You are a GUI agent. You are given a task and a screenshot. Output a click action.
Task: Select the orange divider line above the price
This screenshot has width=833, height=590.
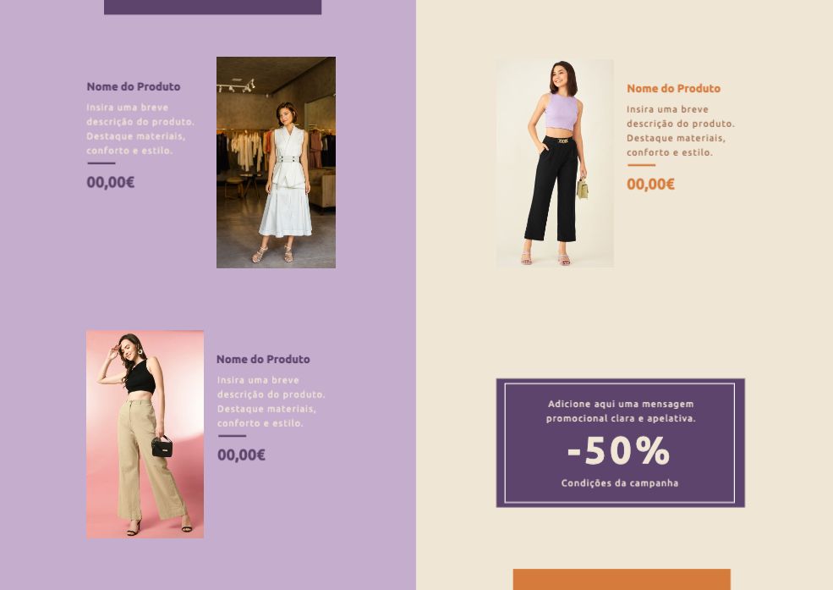[641, 165]
